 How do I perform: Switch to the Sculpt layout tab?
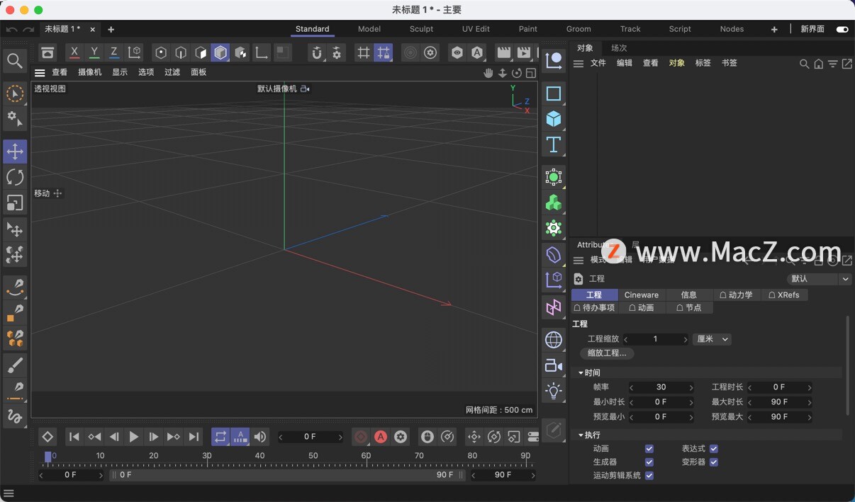421,29
